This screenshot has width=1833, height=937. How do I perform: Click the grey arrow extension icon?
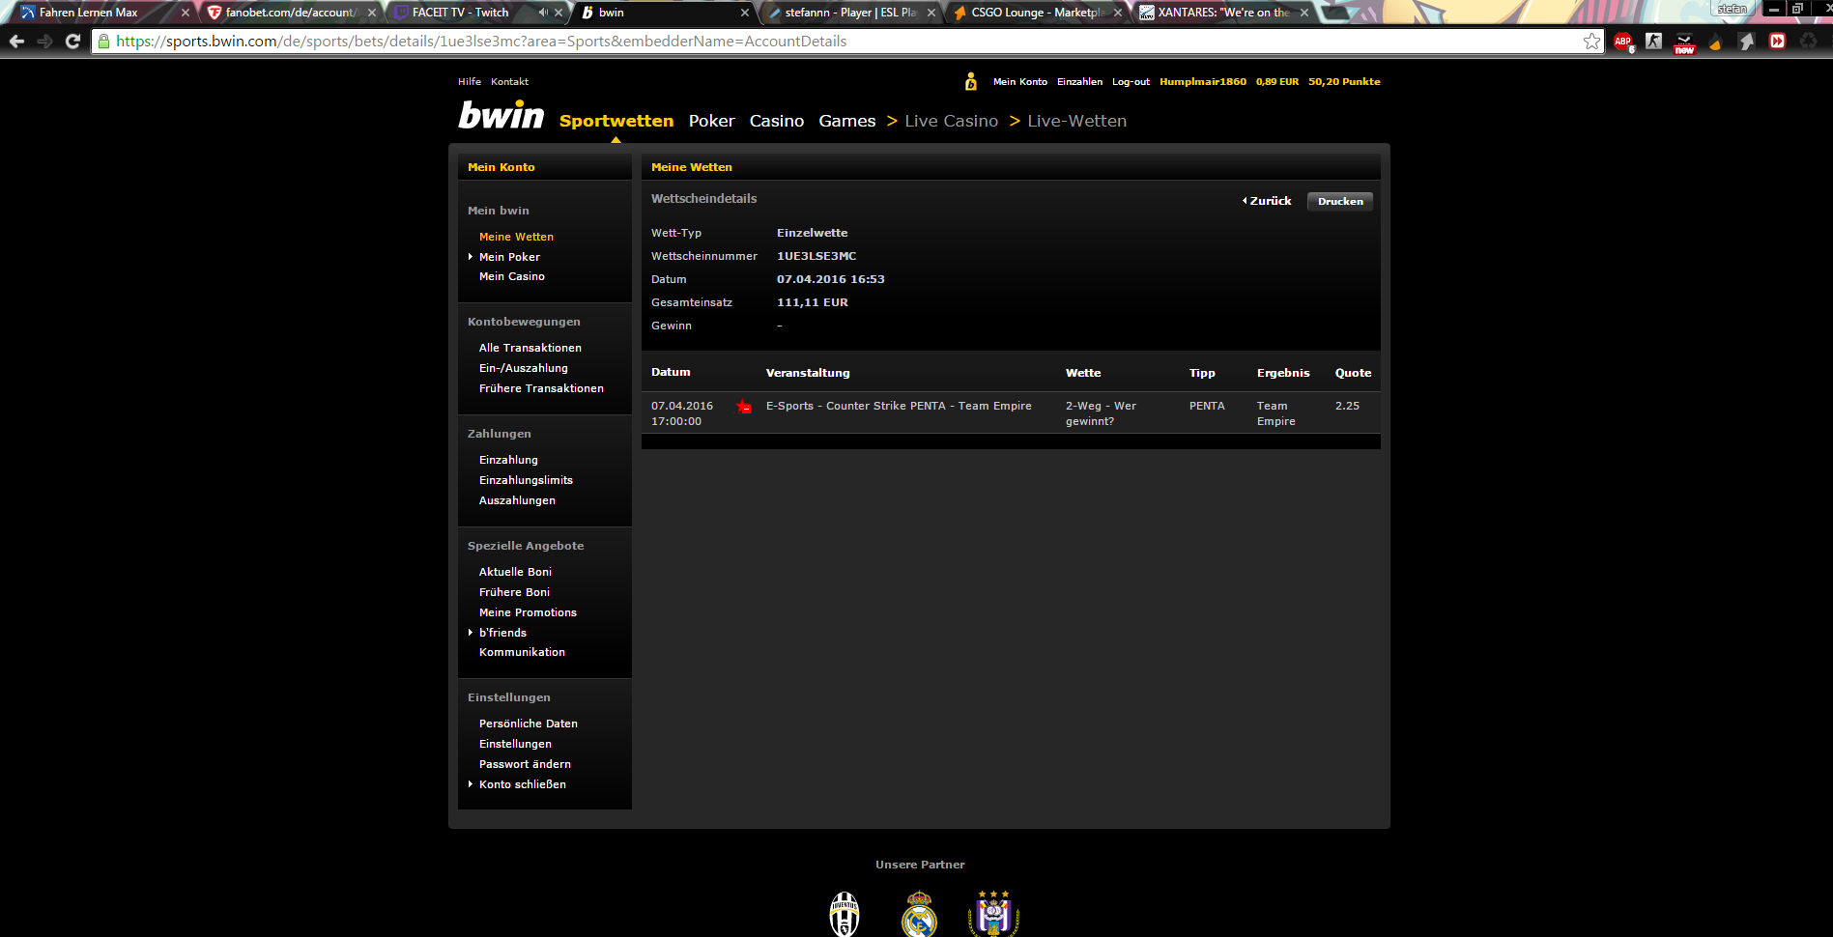(1747, 42)
